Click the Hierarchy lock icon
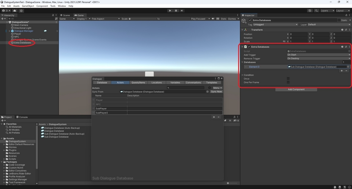 tap(53, 15)
